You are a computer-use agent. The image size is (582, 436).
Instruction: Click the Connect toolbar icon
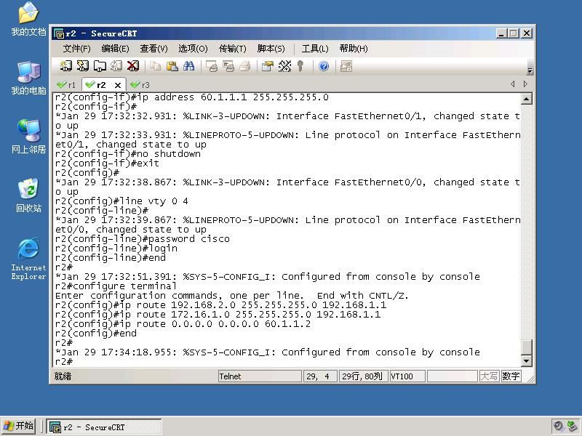(x=65, y=66)
